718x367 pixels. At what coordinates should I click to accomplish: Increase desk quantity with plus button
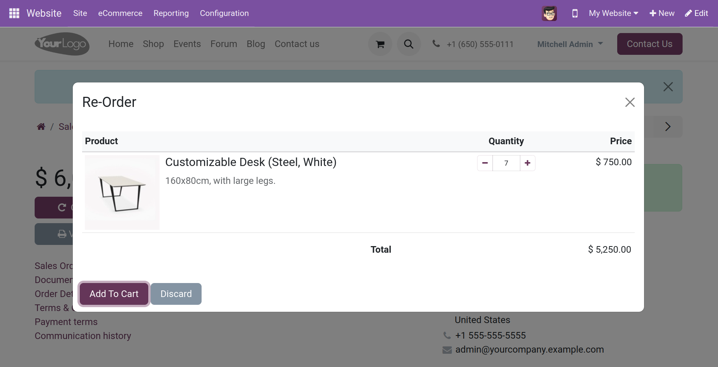pyautogui.click(x=527, y=163)
